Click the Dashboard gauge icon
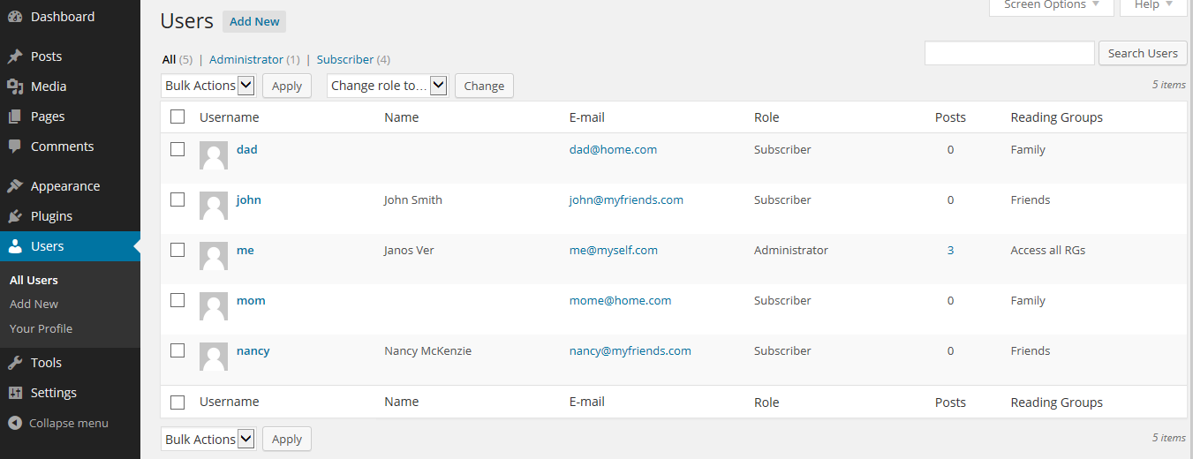Screen dimensions: 1193x459 pos(15,17)
